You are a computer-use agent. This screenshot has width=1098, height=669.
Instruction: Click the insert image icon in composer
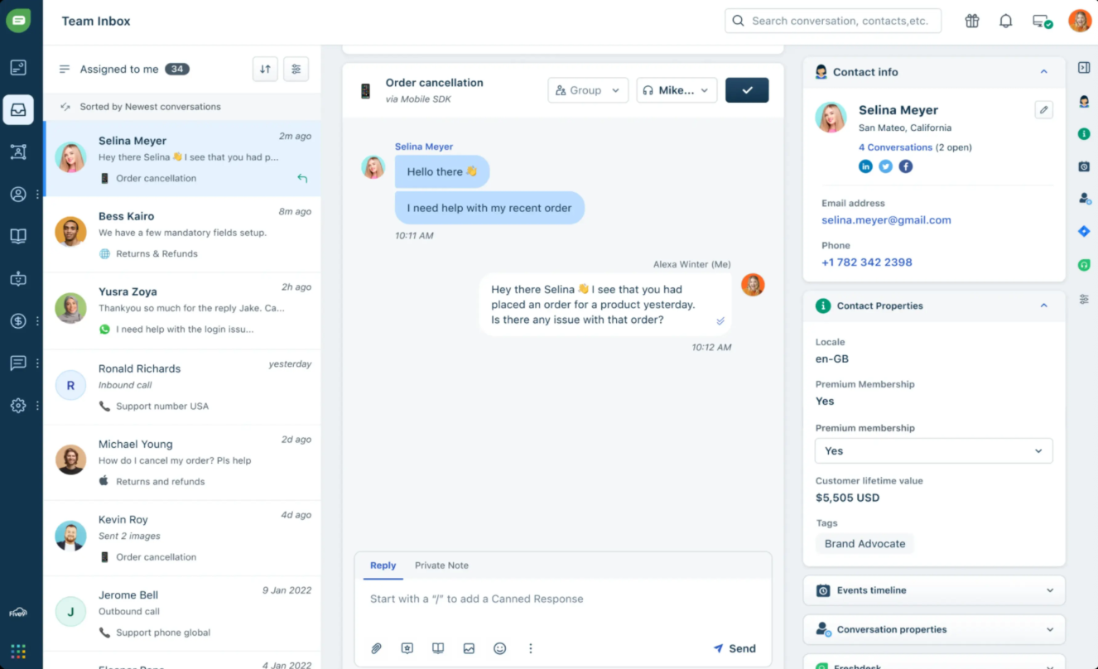[469, 648]
